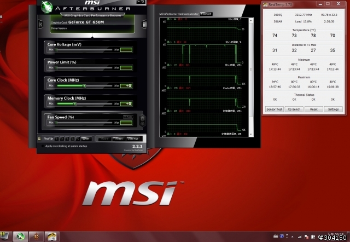350x242 pixels.
Task: Click the Core Voltage value field
Action: coord(126,50)
